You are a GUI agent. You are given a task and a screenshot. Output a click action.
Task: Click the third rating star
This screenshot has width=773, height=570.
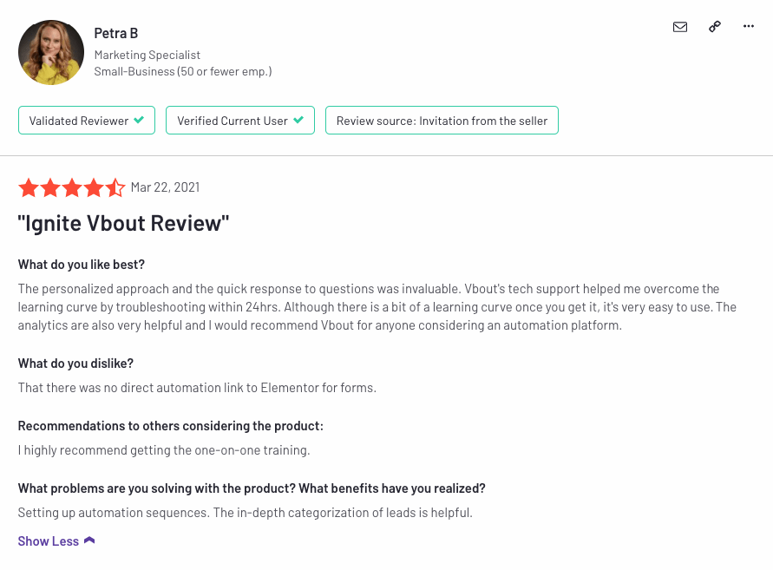pos(72,187)
